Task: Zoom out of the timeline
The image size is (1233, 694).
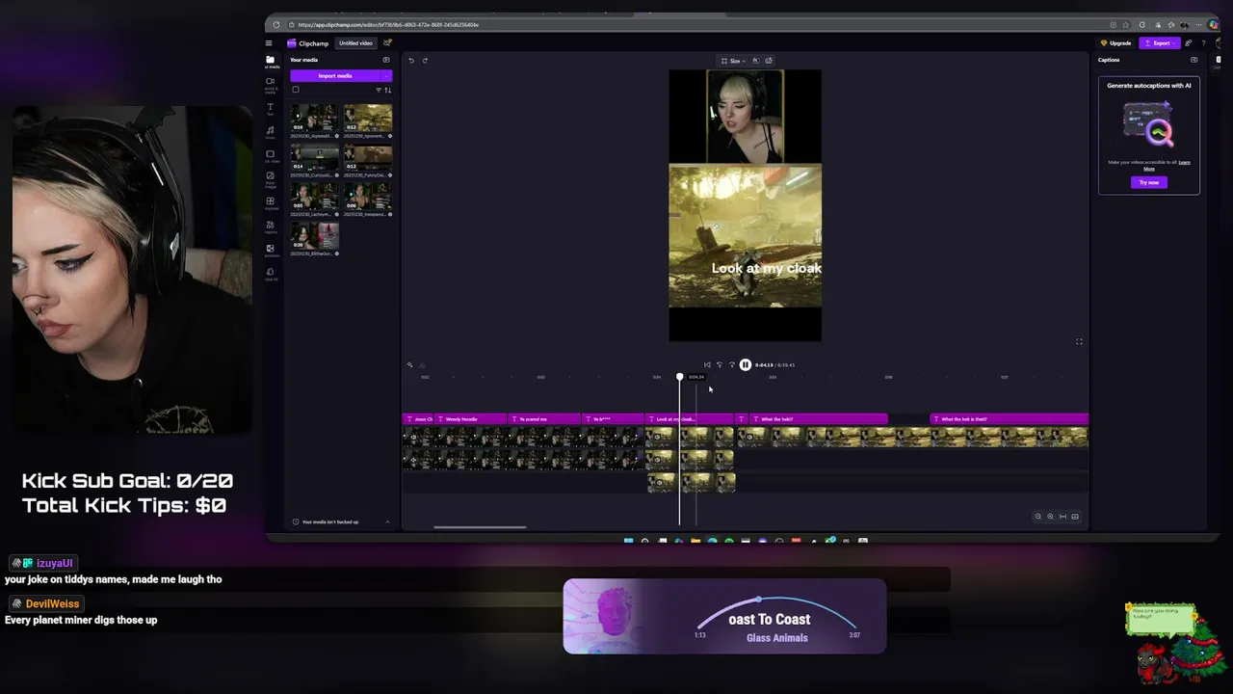Action: (x=1037, y=517)
